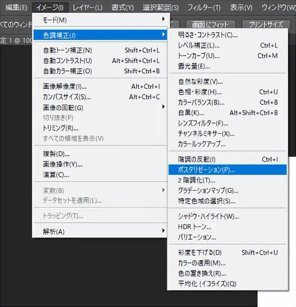The width and height of the screenshot is (296, 307).
Task: Open the レイヤー(L) menu in menu bar
Action: (87, 7)
